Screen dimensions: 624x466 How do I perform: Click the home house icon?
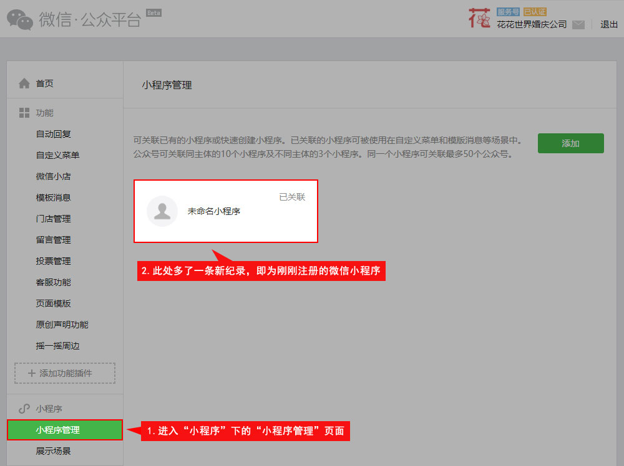click(24, 83)
